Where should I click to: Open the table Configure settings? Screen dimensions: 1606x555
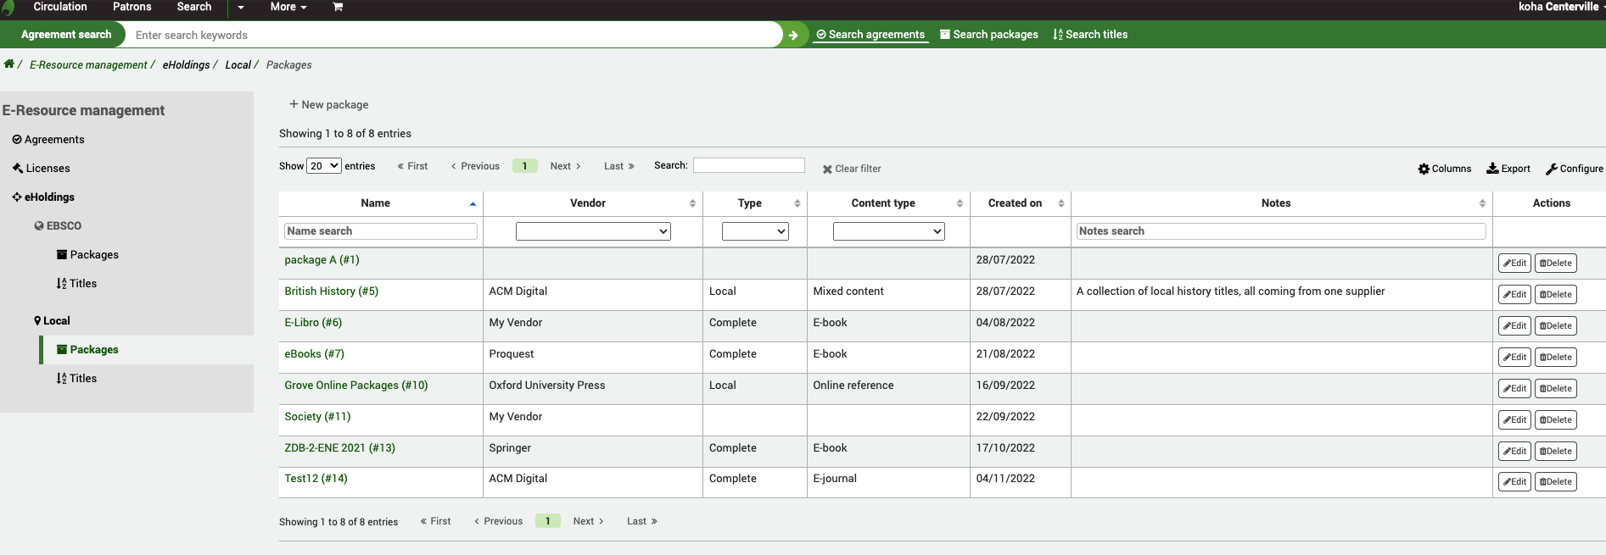(x=1574, y=169)
